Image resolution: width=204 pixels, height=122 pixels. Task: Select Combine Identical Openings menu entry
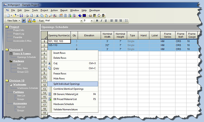pos(68,89)
